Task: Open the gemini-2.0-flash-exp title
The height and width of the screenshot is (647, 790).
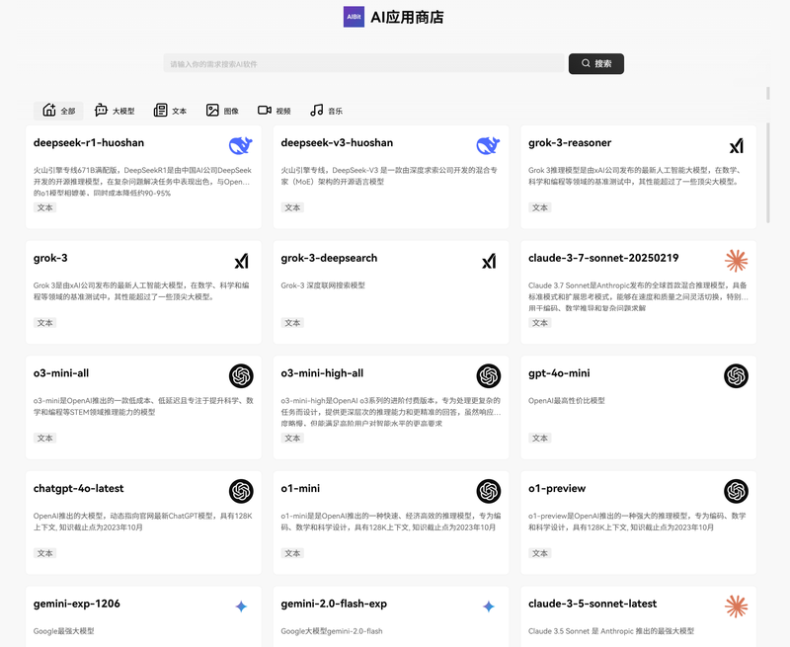Action: [x=334, y=604]
